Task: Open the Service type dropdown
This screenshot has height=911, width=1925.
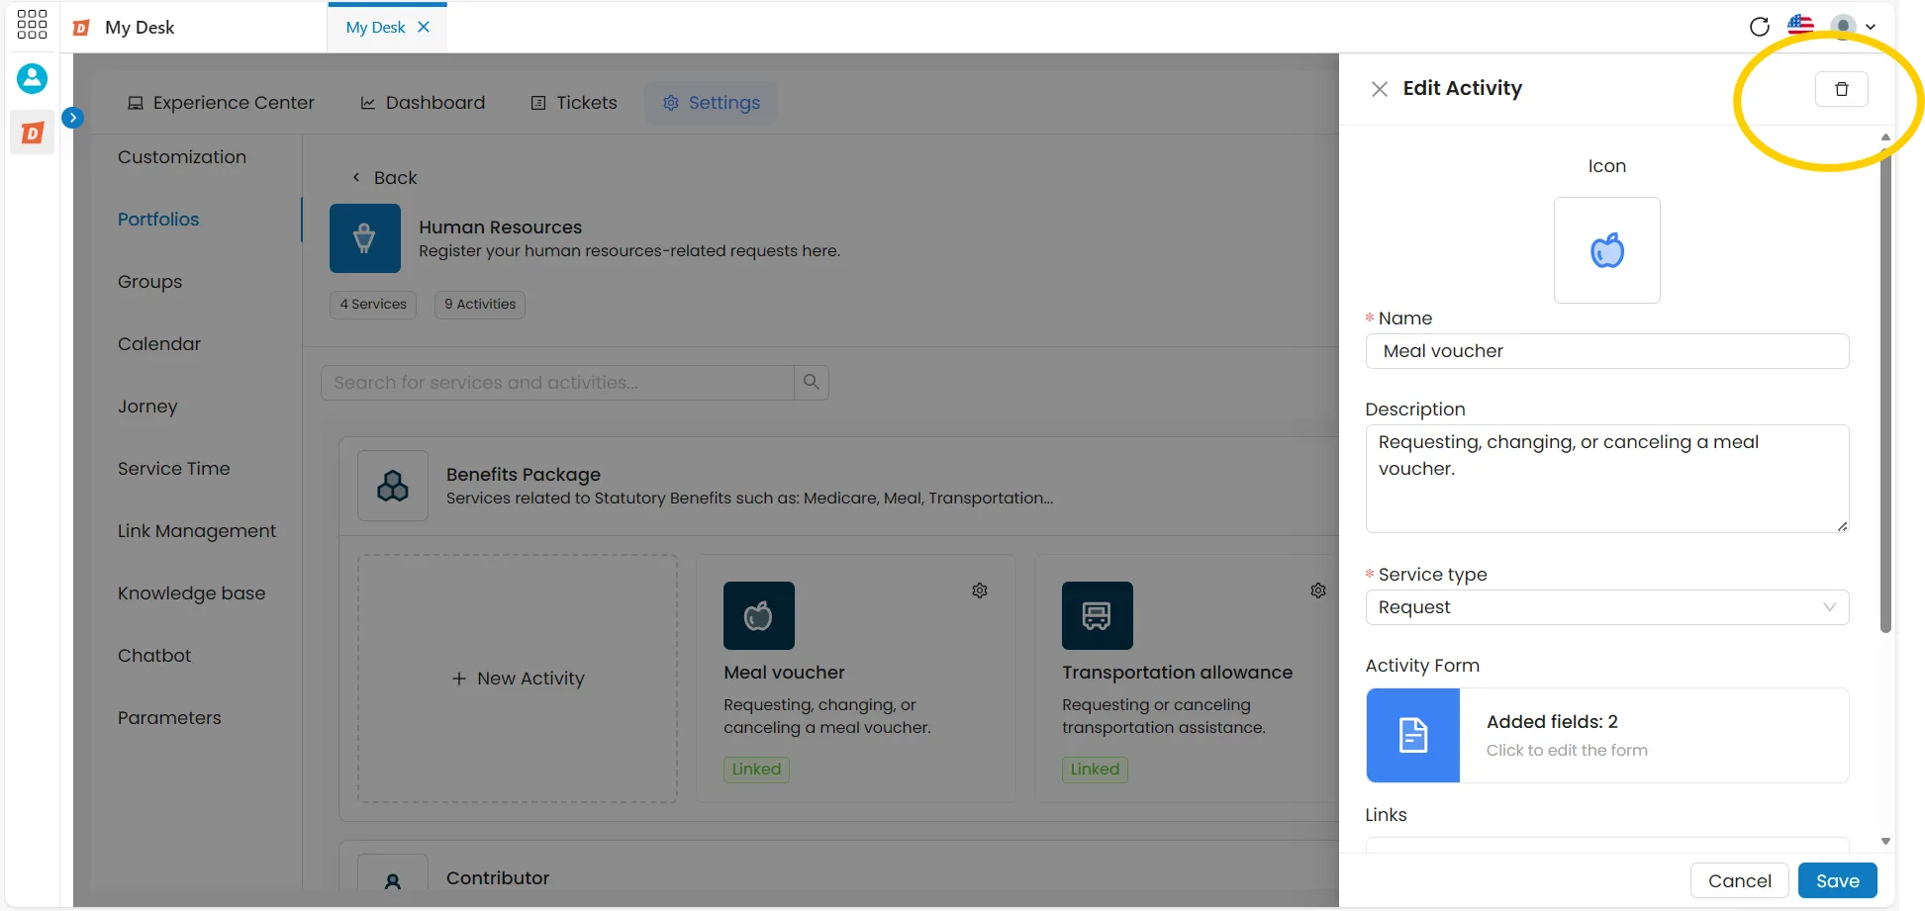Action: (1606, 607)
